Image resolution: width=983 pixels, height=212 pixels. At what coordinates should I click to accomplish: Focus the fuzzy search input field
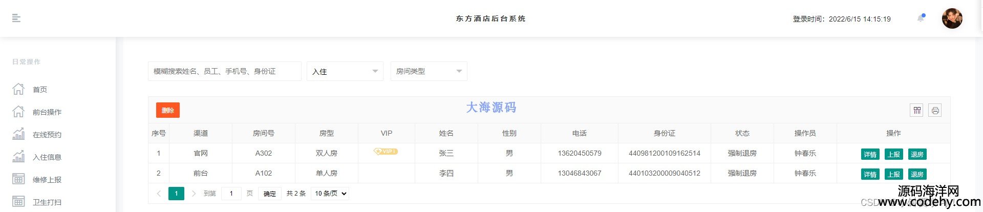pyautogui.click(x=224, y=71)
